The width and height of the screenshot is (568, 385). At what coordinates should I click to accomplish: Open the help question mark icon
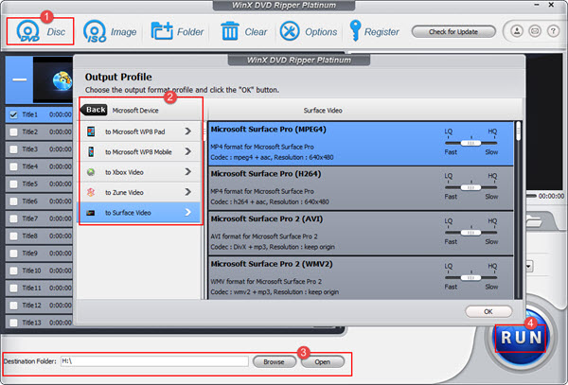(x=553, y=31)
